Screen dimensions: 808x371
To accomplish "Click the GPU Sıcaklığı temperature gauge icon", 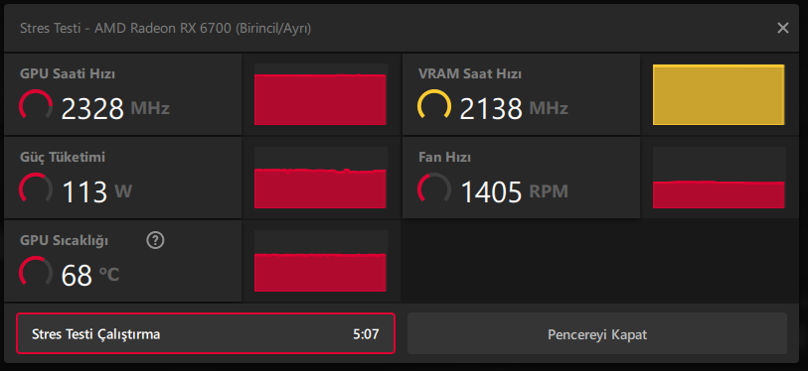I will click(x=36, y=273).
